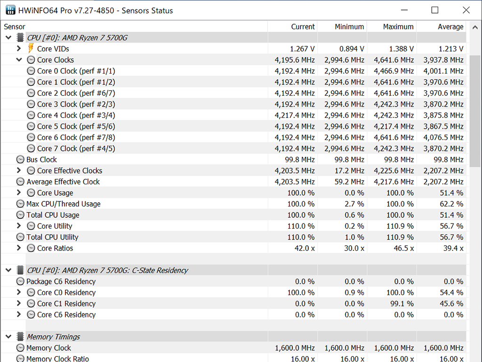
Task: Click the icon beside Max CPU/Thread Usage
Action: point(20,204)
